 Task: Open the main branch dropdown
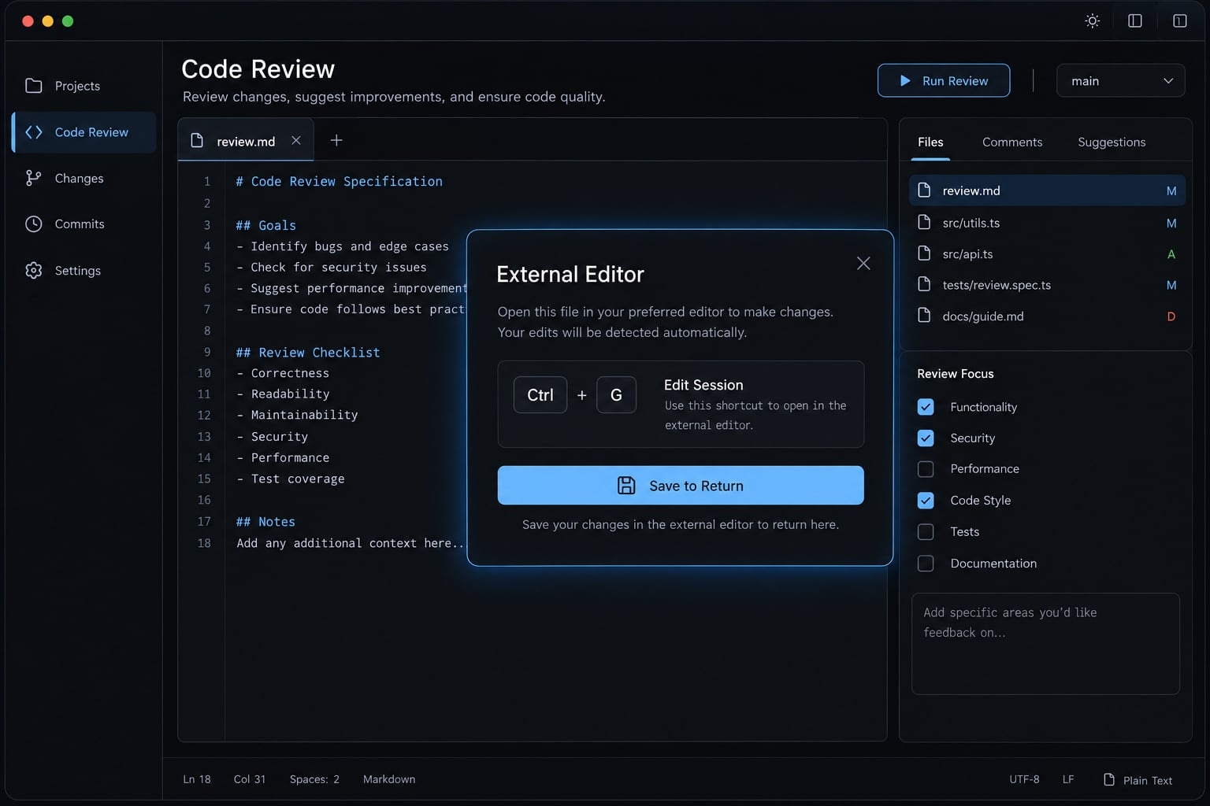point(1120,81)
